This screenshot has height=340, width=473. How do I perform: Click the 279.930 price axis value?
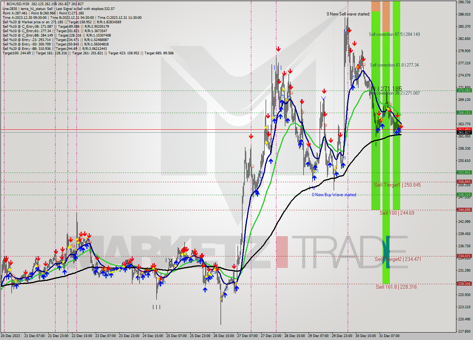coord(464,51)
